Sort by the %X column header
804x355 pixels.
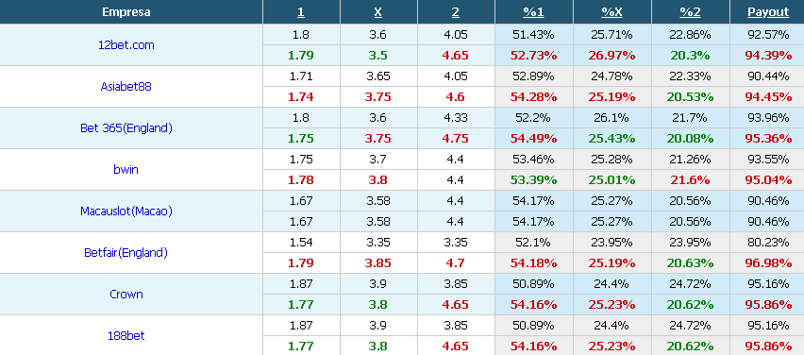click(611, 12)
